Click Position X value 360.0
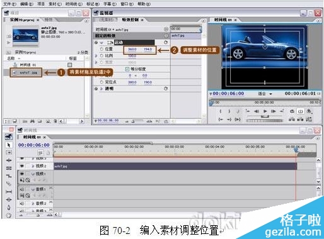The height and width of the screenshot is (239, 324). 132,49
